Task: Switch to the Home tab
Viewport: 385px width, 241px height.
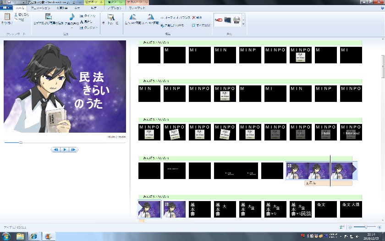Action: 20,8
